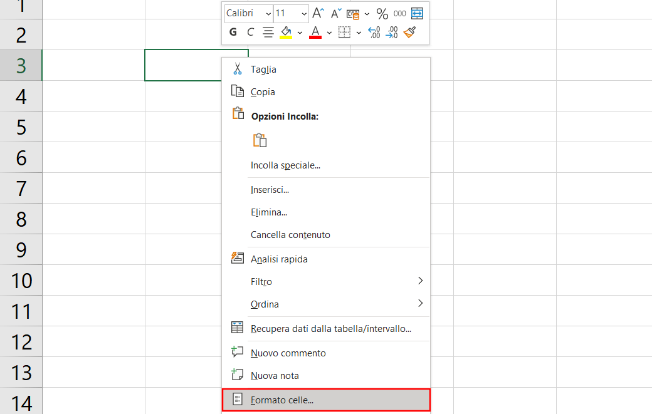Decrease font size in mini toolbar

tap(336, 13)
